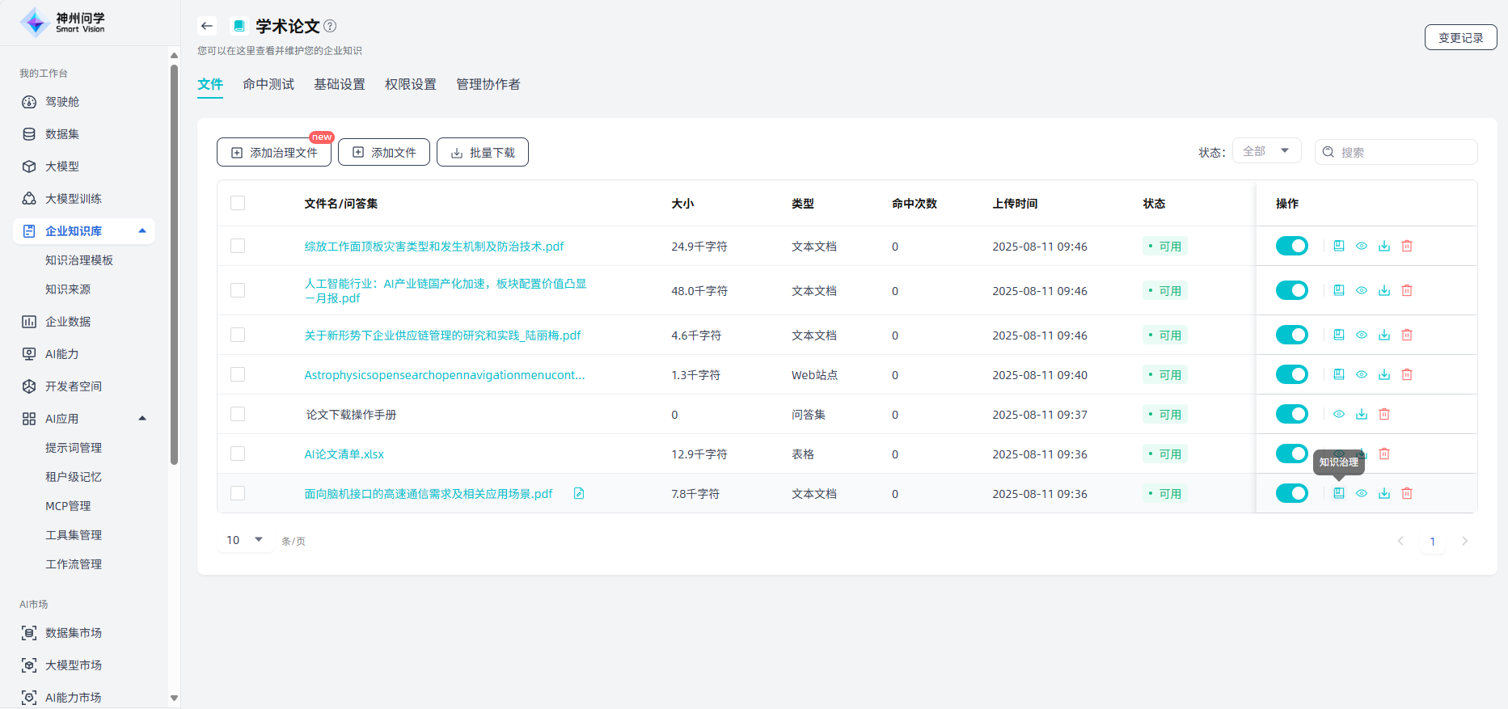Image resolution: width=1508 pixels, height=709 pixels.
Task: Delete the AI论文清单.xlsx row
Action: (x=1384, y=454)
